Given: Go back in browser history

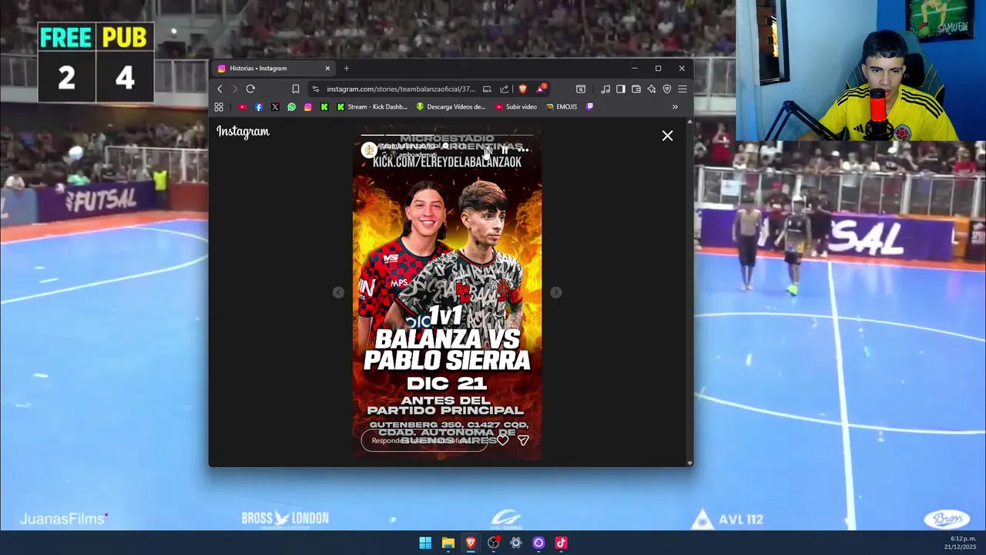Looking at the screenshot, I should (x=220, y=89).
